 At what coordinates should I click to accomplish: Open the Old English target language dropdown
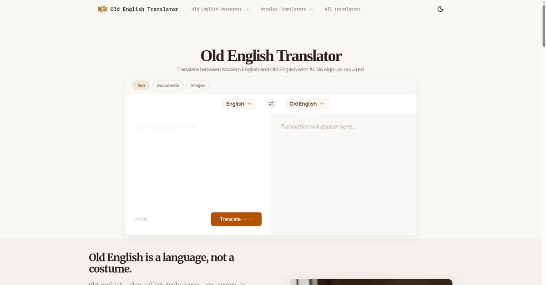307,104
